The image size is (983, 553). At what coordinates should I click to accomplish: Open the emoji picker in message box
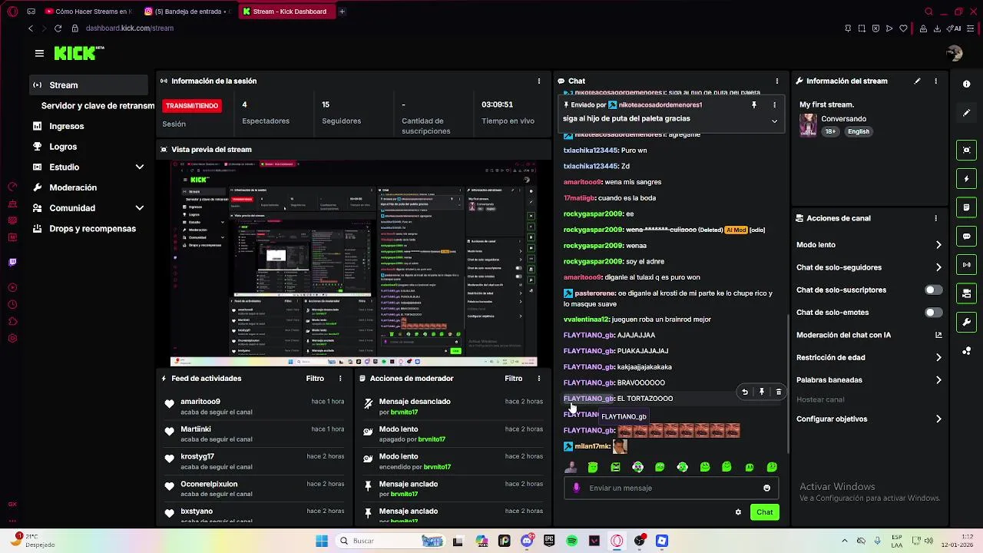[x=766, y=488]
